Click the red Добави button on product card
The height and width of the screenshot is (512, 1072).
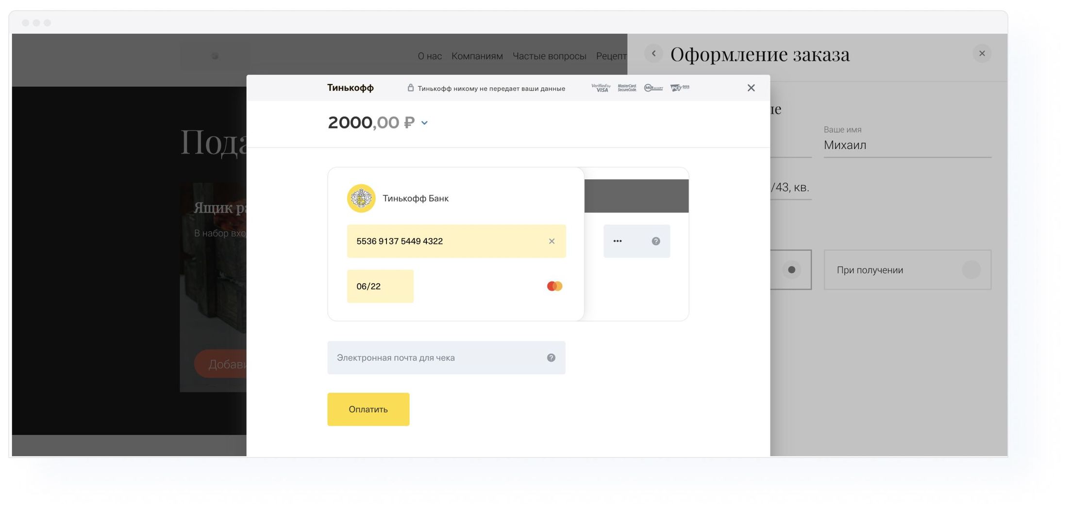221,364
